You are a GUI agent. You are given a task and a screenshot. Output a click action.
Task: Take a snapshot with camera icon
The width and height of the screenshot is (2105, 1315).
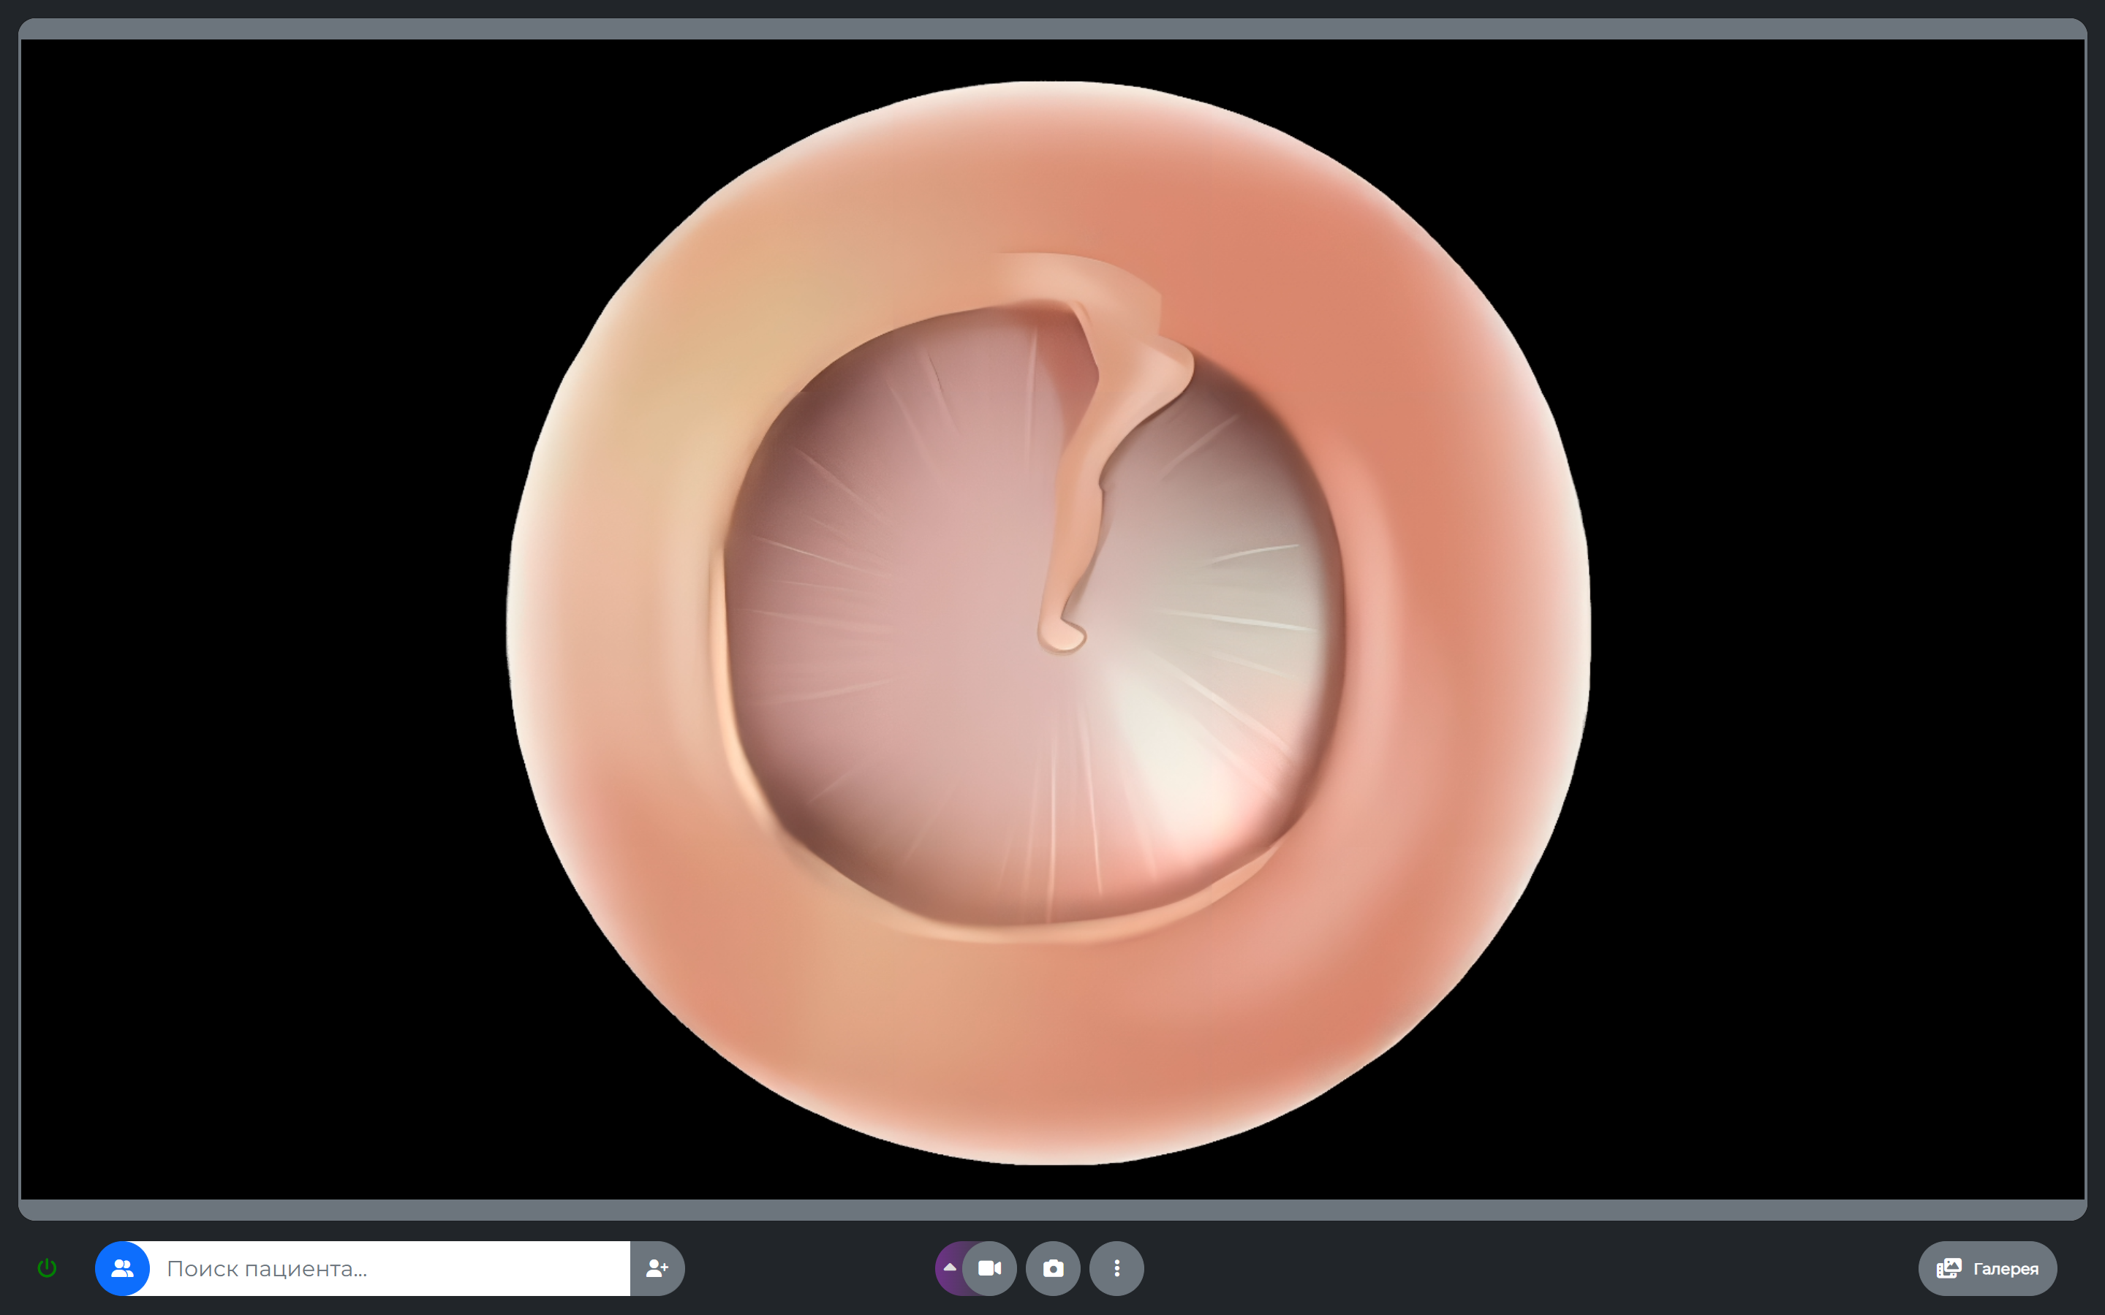(x=1053, y=1268)
